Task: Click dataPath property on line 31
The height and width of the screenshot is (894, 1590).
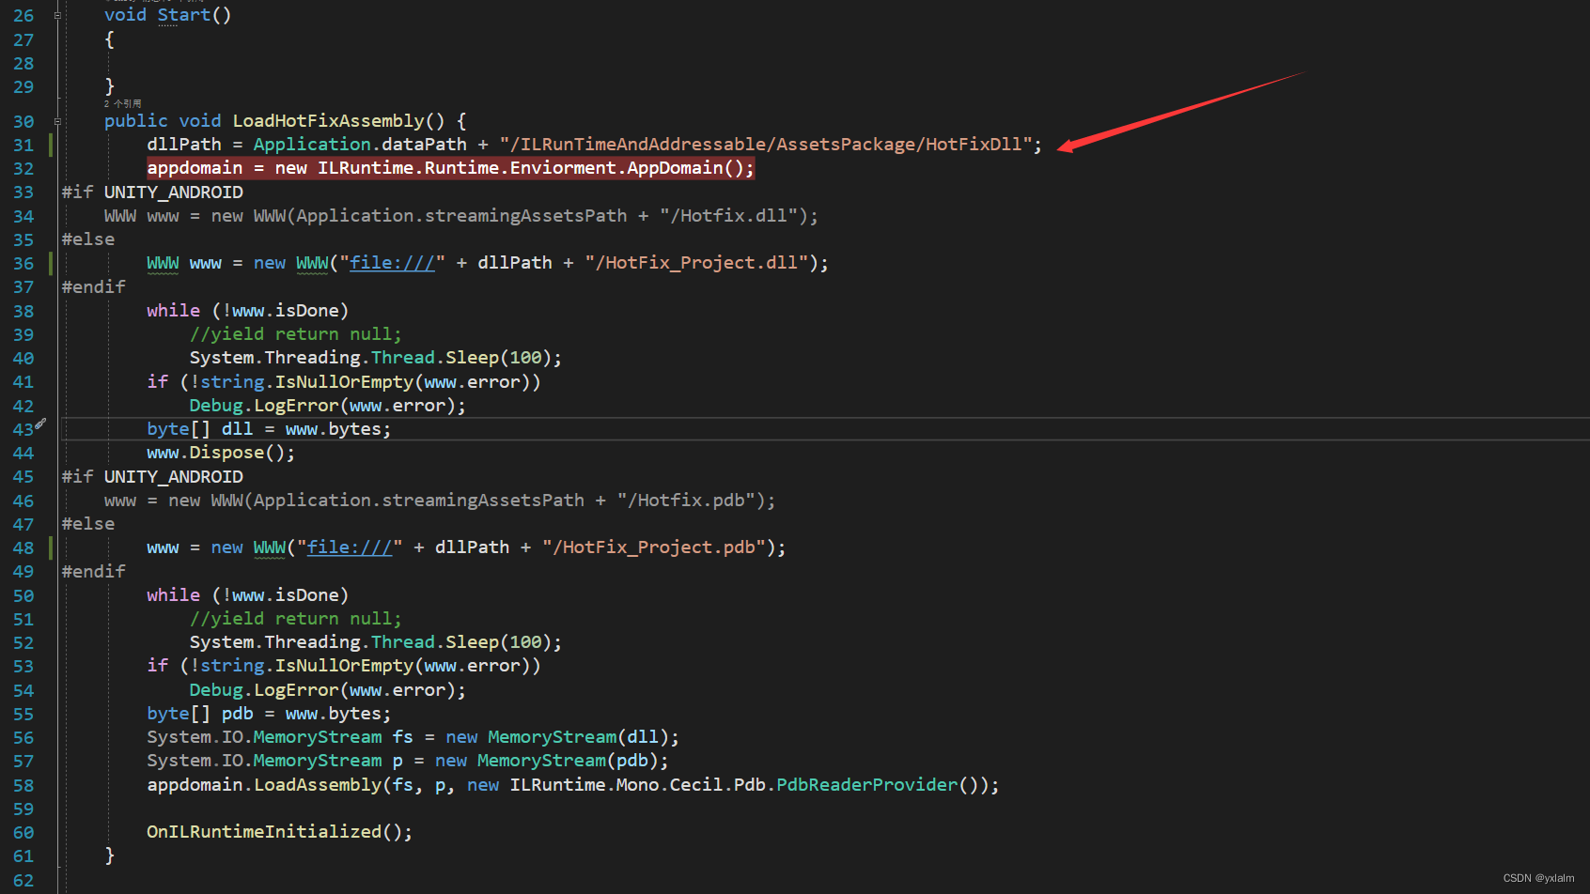Action: click(x=425, y=145)
